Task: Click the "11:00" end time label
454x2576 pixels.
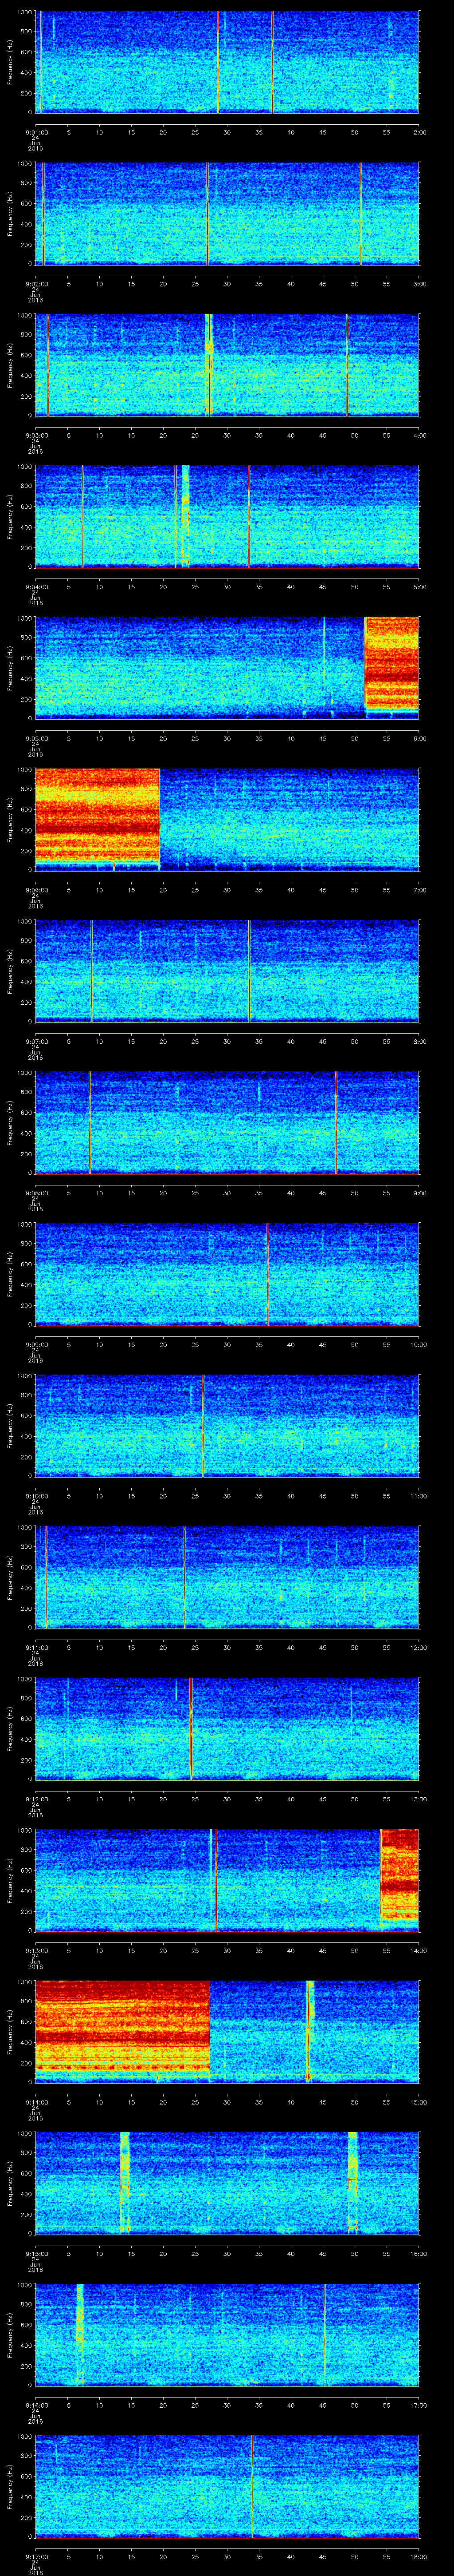Action: pyautogui.click(x=418, y=1496)
